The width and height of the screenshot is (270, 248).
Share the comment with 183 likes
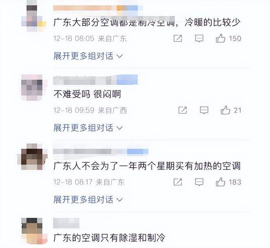pyautogui.click(x=178, y=182)
